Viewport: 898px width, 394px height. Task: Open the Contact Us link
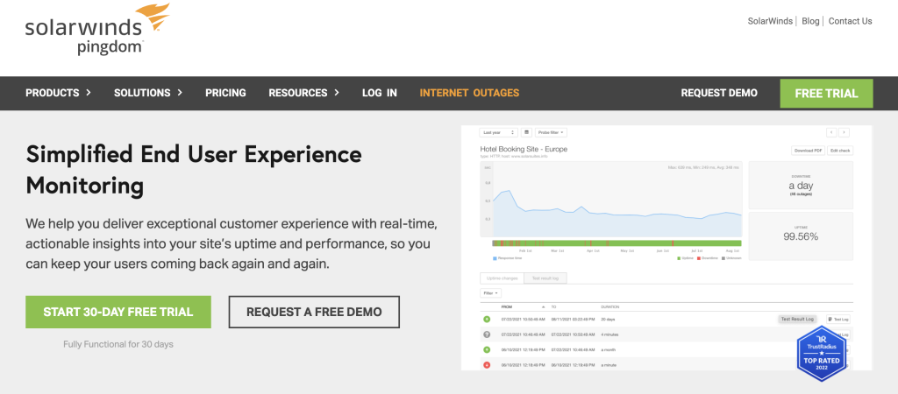click(x=850, y=21)
